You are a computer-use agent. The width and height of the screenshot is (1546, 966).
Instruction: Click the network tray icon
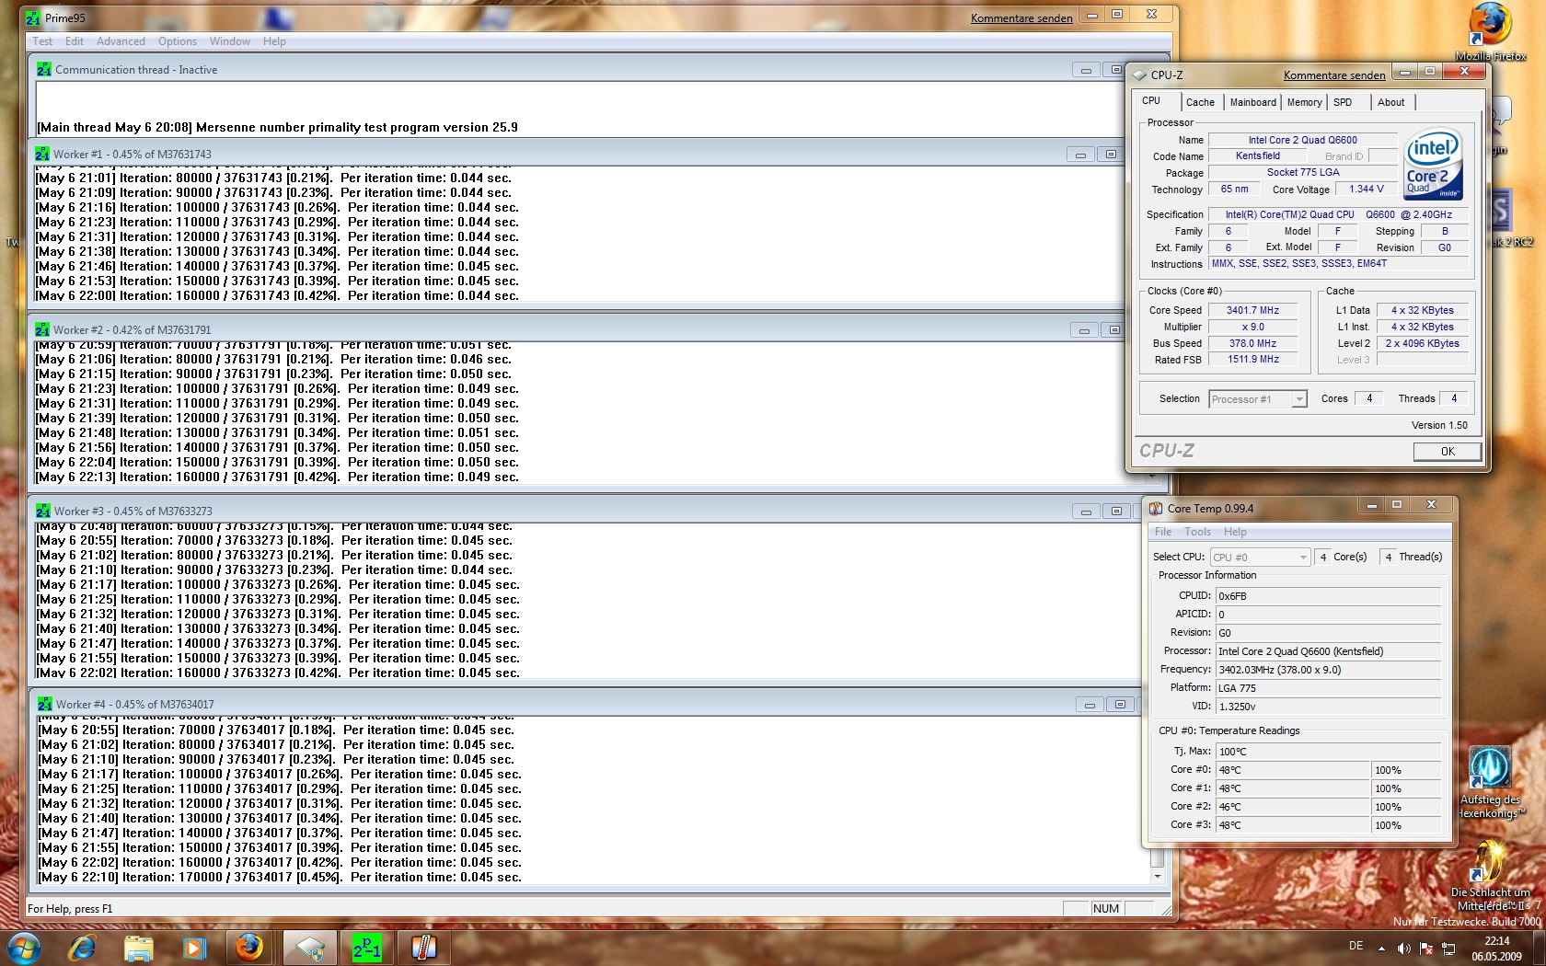click(x=1448, y=948)
